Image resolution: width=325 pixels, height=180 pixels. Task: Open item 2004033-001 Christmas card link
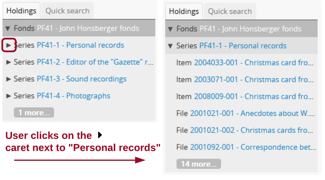tap(253, 63)
